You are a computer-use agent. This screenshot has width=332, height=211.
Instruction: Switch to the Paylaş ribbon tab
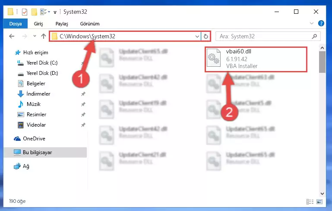coord(62,24)
